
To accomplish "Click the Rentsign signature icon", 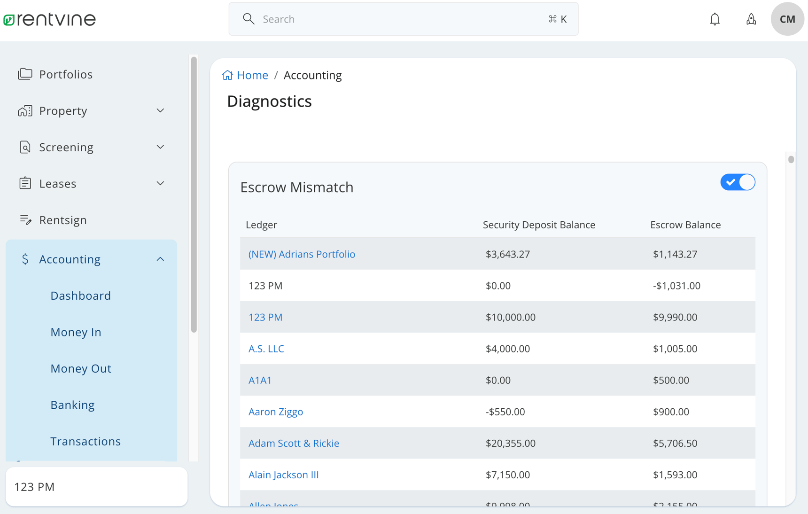I will (x=26, y=219).
